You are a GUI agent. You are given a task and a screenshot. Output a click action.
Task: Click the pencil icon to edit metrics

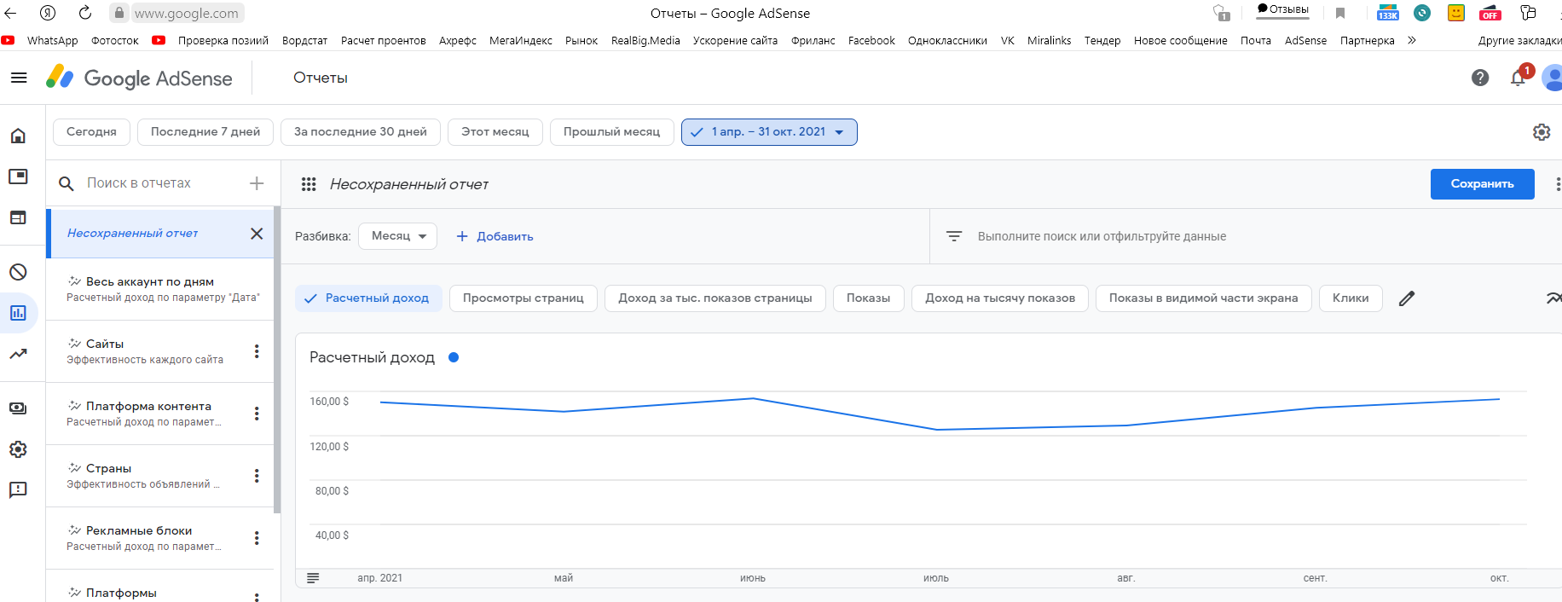click(x=1407, y=298)
